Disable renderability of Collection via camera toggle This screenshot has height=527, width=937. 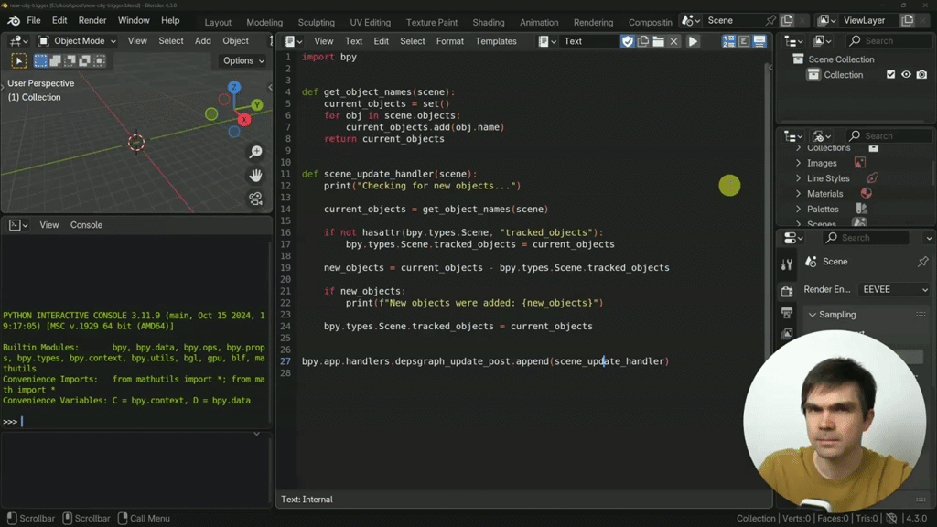click(921, 74)
